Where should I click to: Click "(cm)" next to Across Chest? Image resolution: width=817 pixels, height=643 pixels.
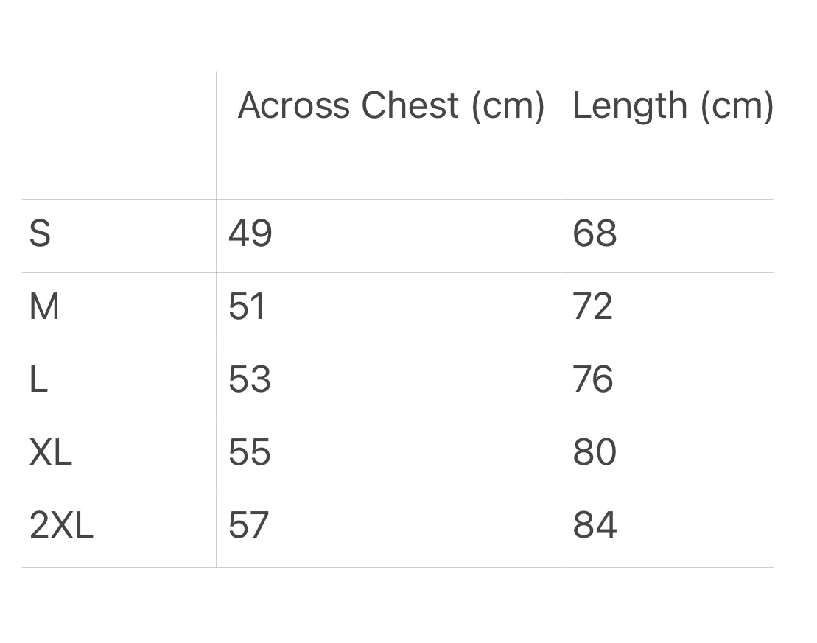tap(508, 105)
